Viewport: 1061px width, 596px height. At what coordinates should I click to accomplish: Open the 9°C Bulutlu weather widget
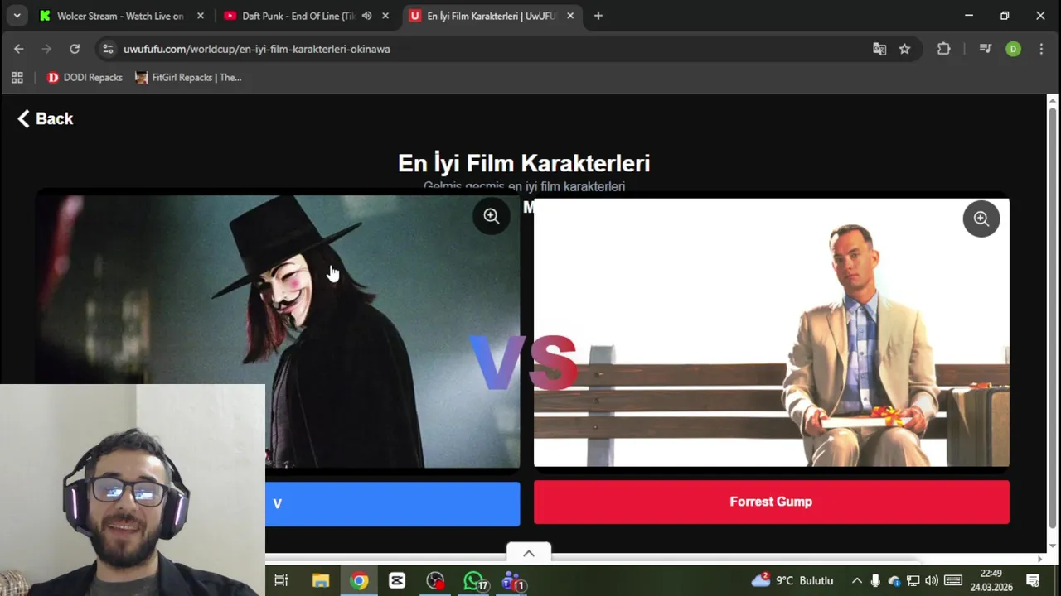pos(792,580)
